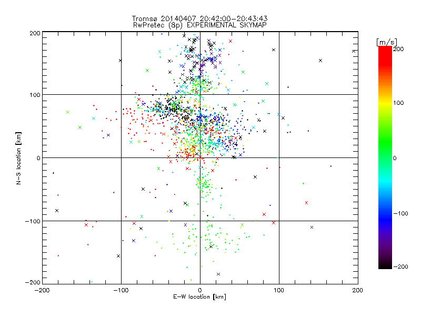Click the "E-W location [km]" axis label
The height and width of the screenshot is (316, 421).
pyautogui.click(x=199, y=297)
